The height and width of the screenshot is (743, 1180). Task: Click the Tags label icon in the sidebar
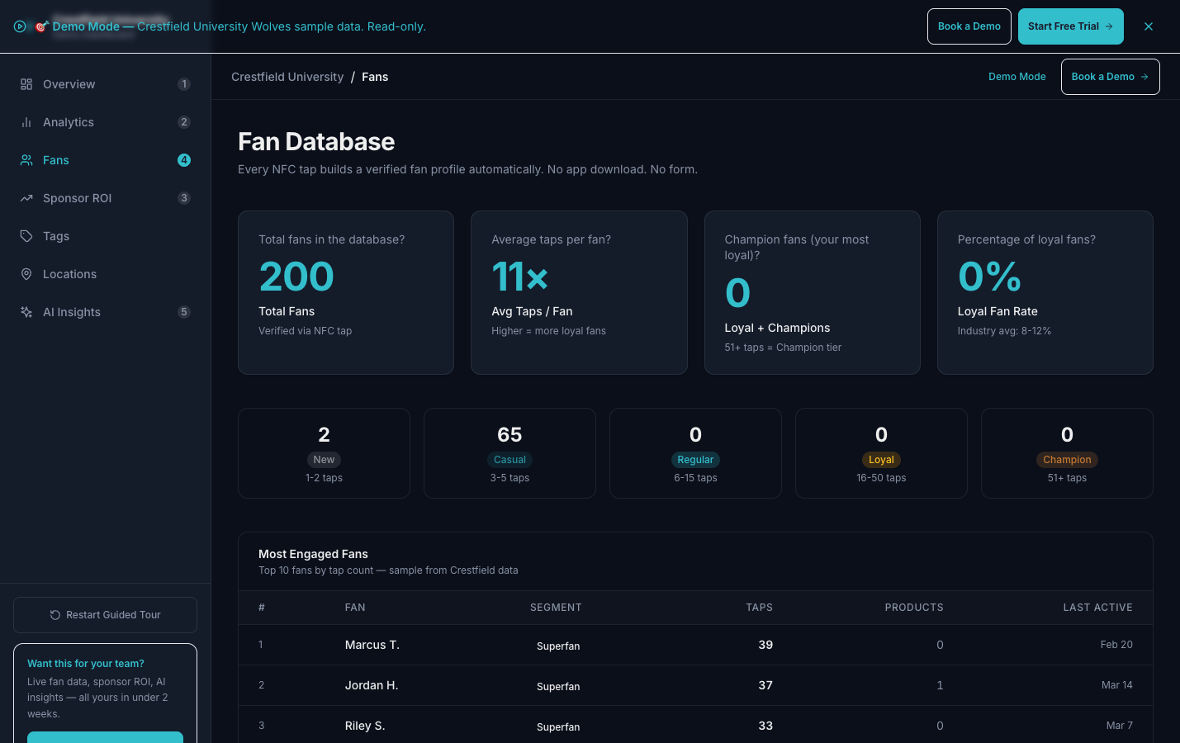pyautogui.click(x=26, y=236)
